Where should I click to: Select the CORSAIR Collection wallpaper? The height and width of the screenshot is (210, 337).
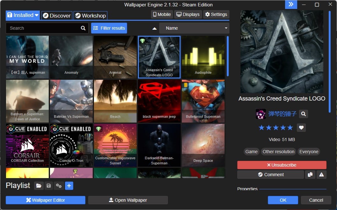point(27,145)
